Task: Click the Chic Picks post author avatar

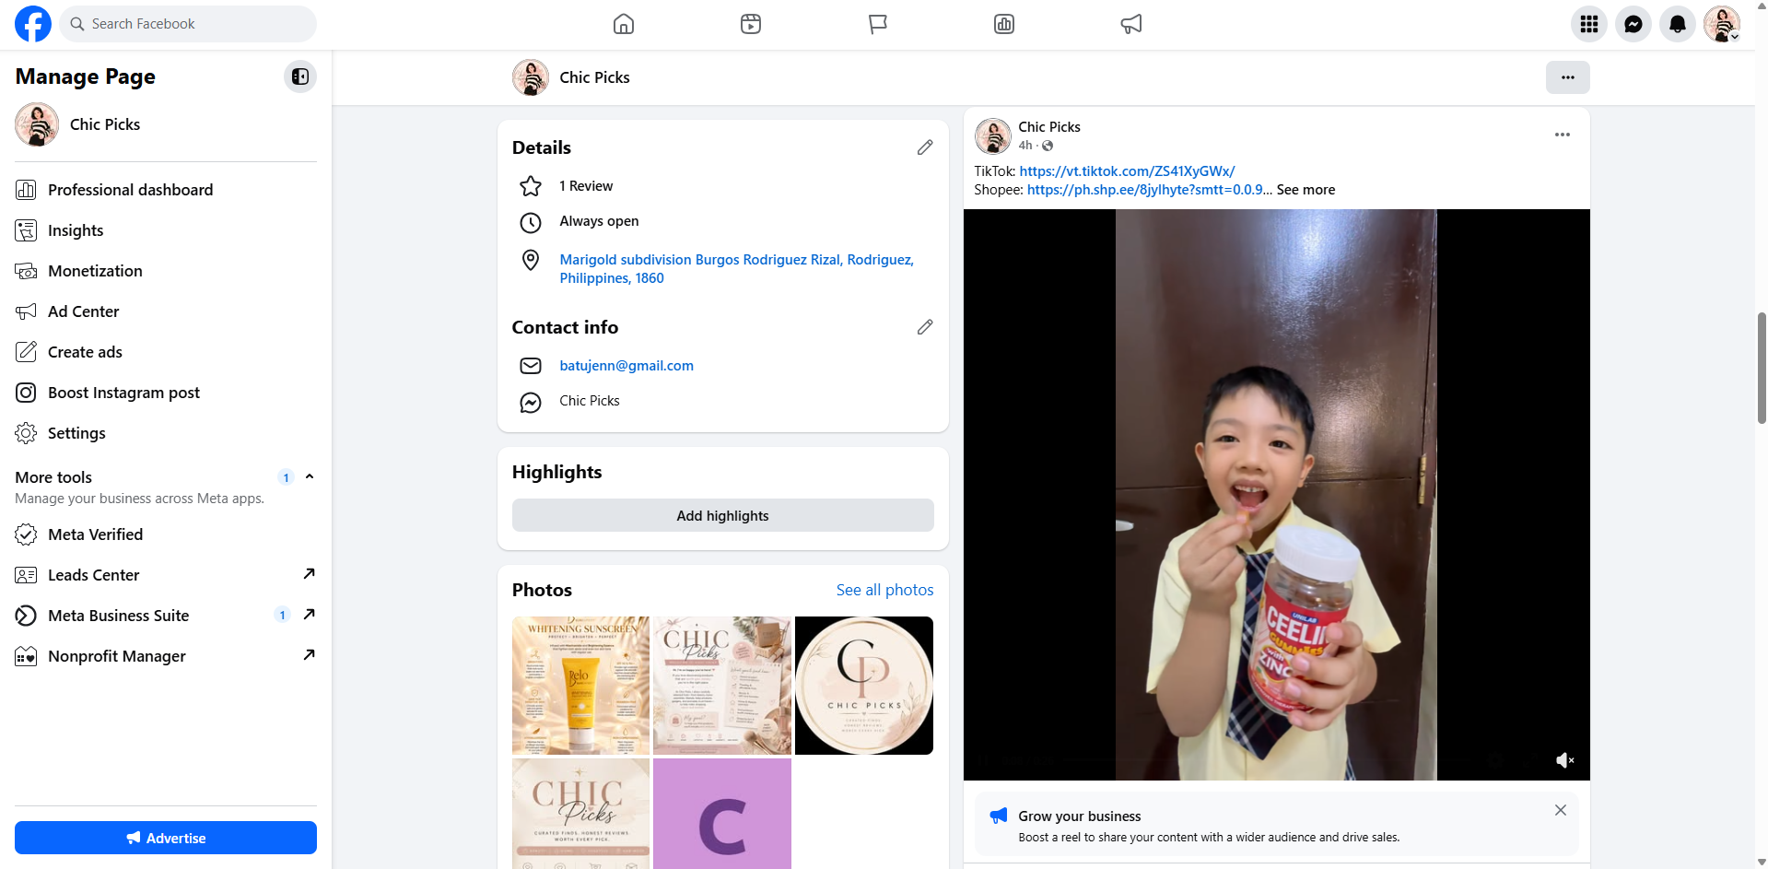Action: tap(993, 135)
